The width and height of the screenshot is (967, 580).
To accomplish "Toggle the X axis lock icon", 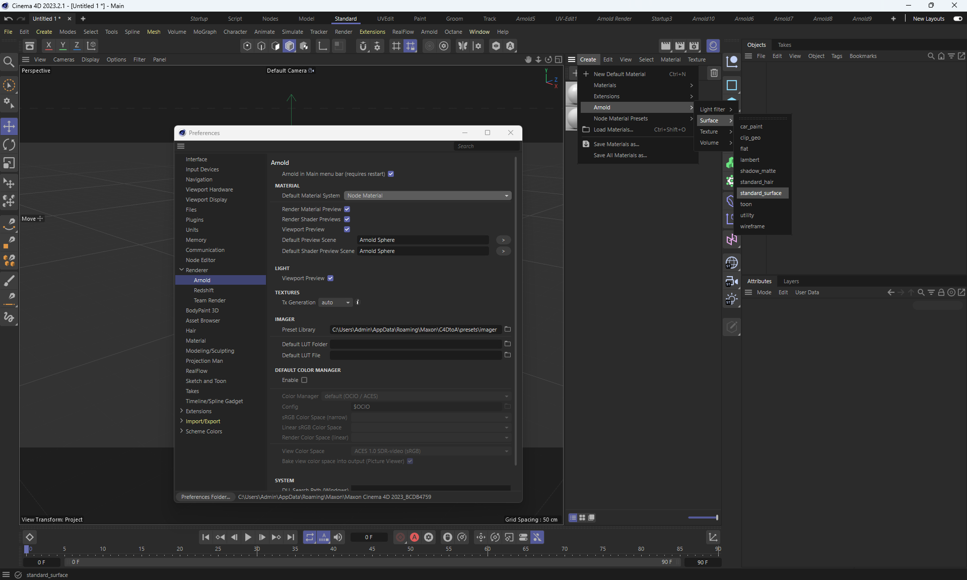I will [x=48, y=45].
